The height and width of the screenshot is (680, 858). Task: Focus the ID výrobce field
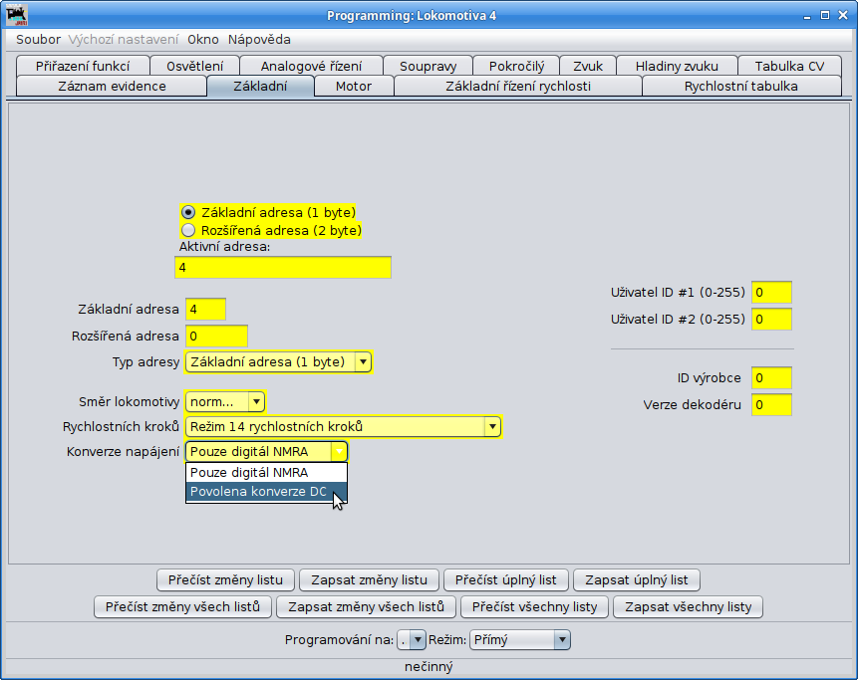tap(771, 377)
